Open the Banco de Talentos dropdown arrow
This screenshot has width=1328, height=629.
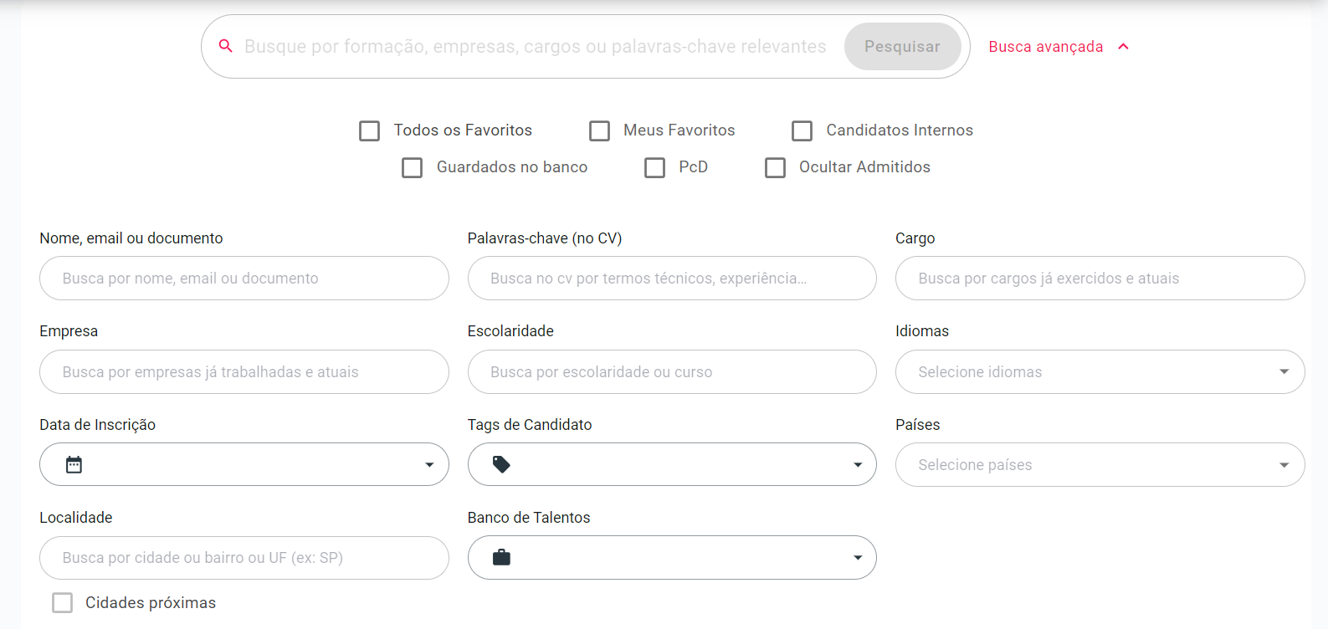[858, 558]
